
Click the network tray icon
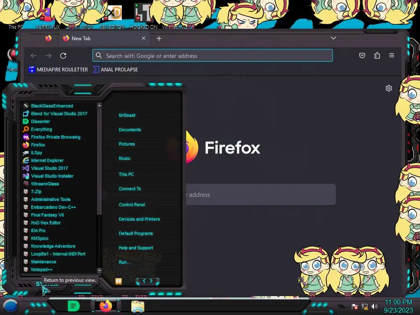[x=365, y=306]
